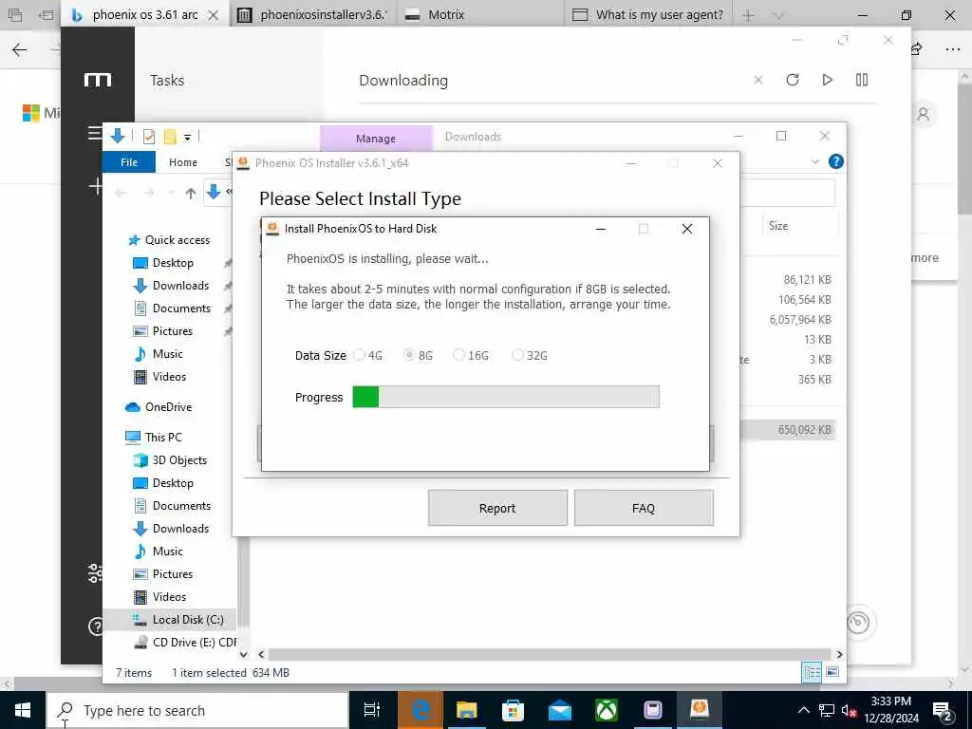The image size is (972, 729).
Task: Select the 6,057,964 KB file row
Action: click(800, 320)
